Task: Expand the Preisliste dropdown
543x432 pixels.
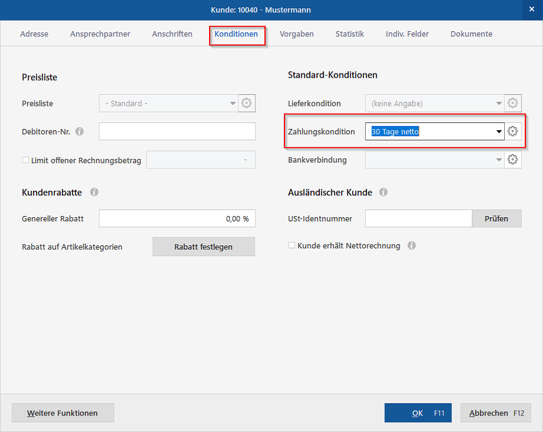Action: point(233,104)
